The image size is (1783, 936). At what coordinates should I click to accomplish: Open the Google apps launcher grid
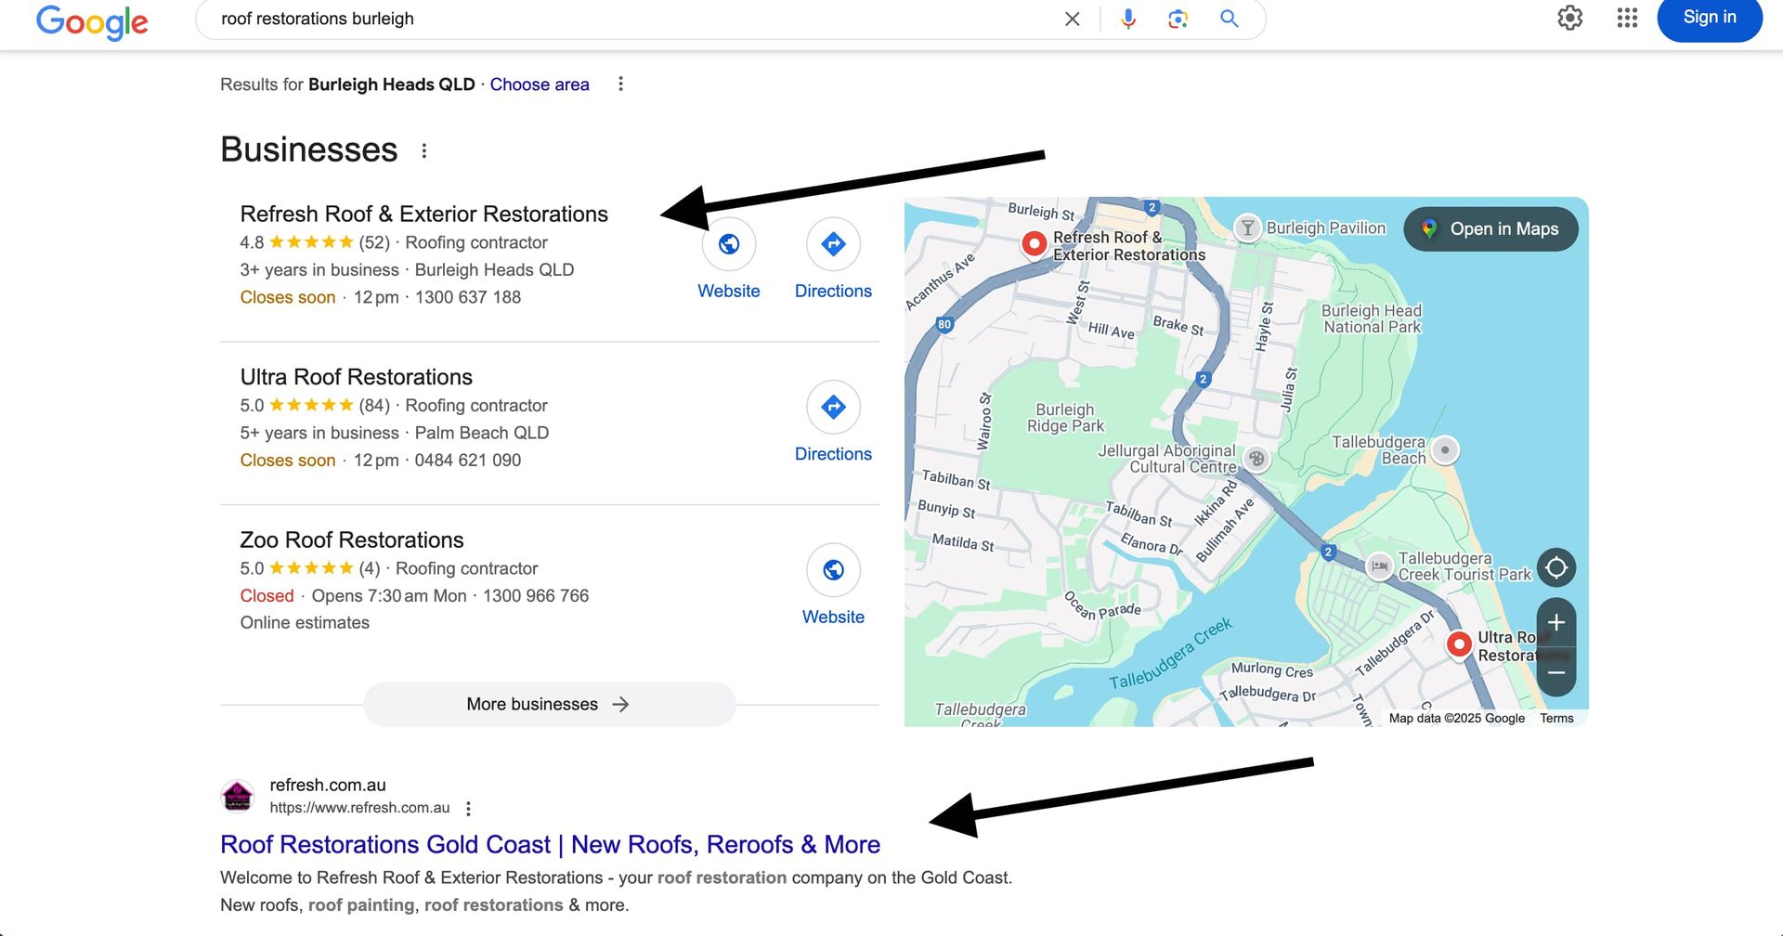coord(1626,19)
